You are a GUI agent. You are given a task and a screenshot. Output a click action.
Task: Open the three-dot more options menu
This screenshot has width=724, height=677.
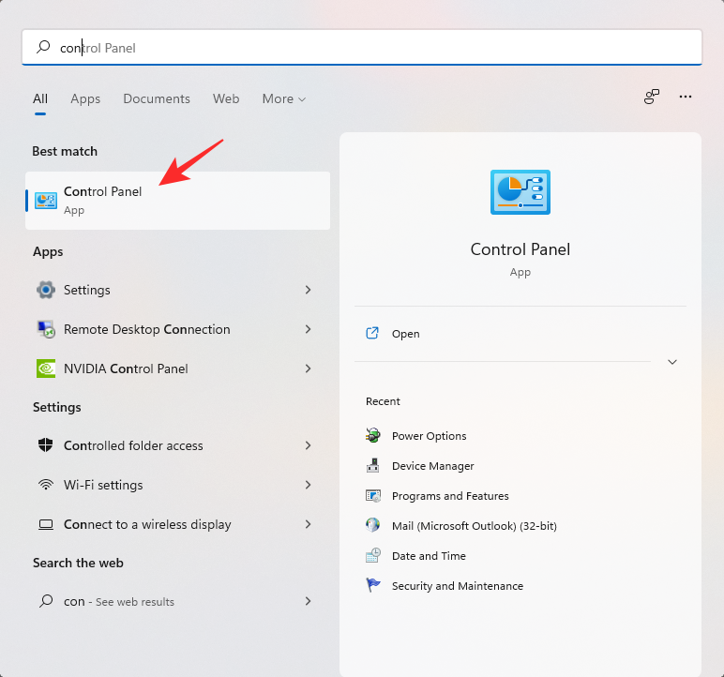pos(686,97)
